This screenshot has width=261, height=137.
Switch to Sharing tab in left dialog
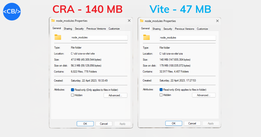(68, 29)
